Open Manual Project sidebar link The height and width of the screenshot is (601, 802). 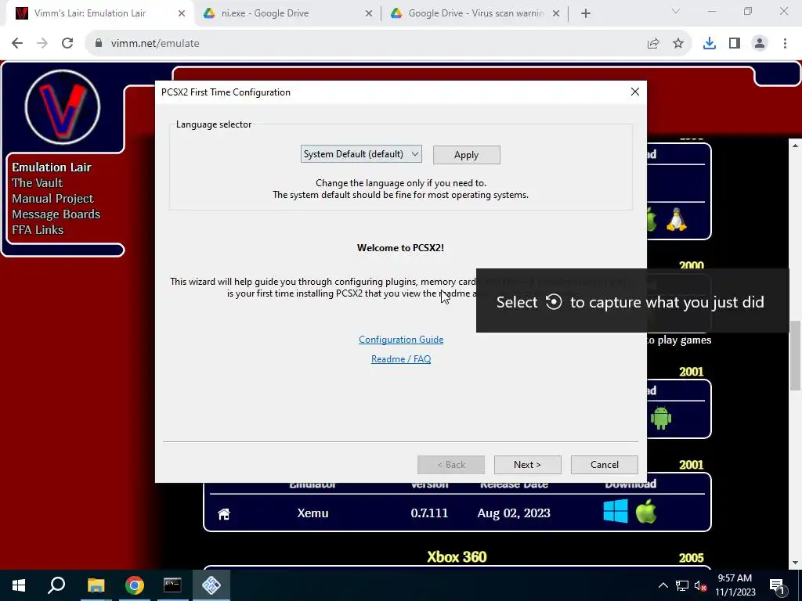point(52,198)
